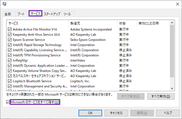The height and width of the screenshot is (119, 182).
Task: Click the すべて有効(E) button
Action: pos(131,96)
